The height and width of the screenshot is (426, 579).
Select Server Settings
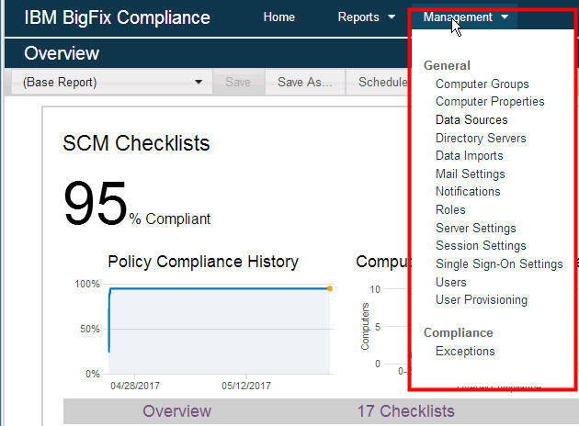pos(475,228)
